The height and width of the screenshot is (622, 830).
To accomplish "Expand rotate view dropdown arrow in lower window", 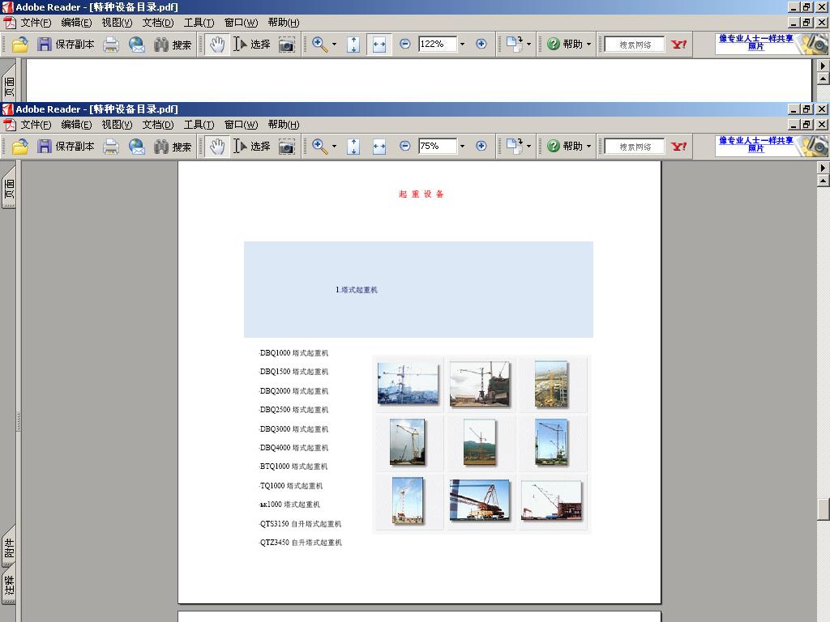I will (x=528, y=147).
